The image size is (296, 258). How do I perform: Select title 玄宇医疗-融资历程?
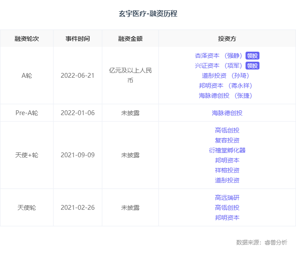click(x=148, y=13)
